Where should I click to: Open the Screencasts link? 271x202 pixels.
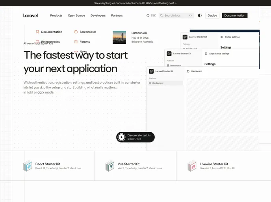pyautogui.click(x=88, y=32)
